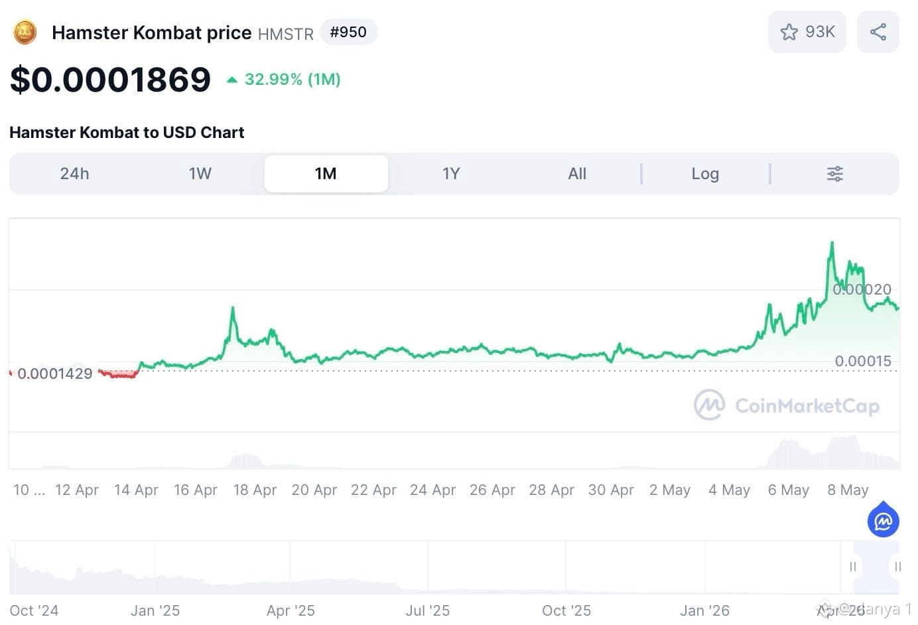Image resolution: width=918 pixels, height=625 pixels.
Task: Click the HMSTR ticker symbol
Action: (x=285, y=34)
